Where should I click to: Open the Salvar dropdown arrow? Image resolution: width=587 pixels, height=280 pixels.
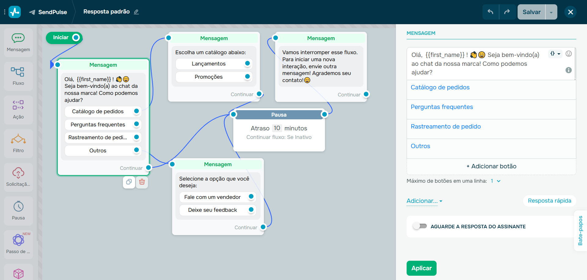click(551, 12)
